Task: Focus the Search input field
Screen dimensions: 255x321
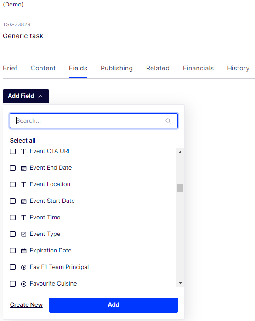Action: click(x=94, y=121)
